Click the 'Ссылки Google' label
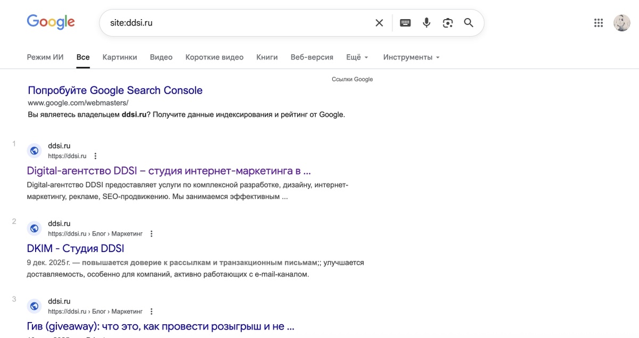 coord(353,79)
